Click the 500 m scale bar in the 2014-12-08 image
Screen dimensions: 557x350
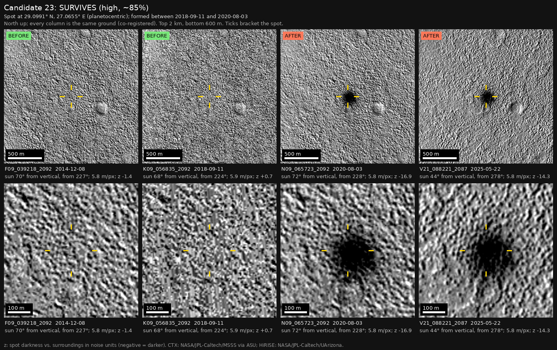point(25,156)
